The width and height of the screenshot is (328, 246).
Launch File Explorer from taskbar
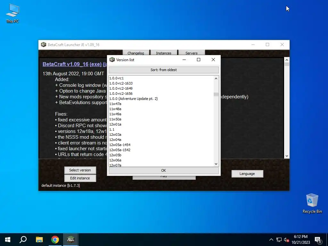click(x=39, y=240)
